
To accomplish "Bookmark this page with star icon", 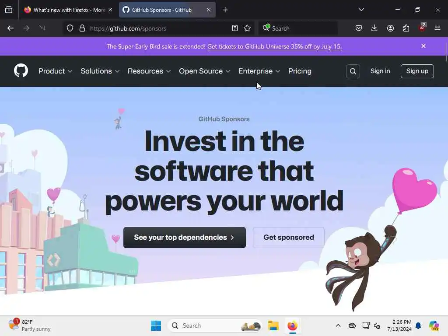I will click(x=247, y=28).
